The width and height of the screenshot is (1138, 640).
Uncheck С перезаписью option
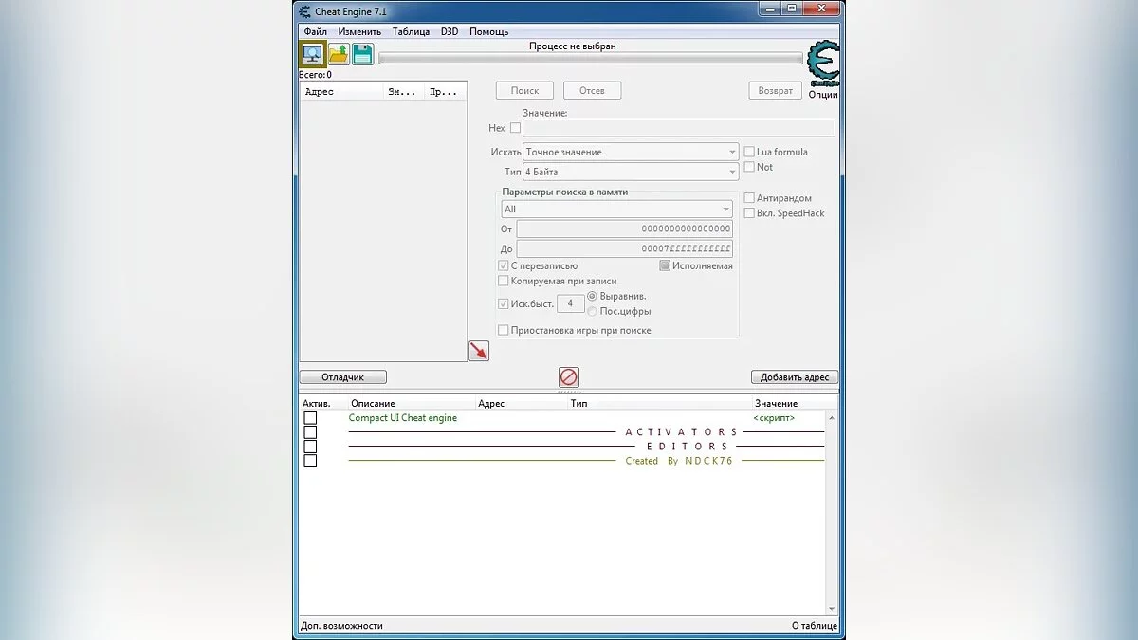tap(503, 265)
